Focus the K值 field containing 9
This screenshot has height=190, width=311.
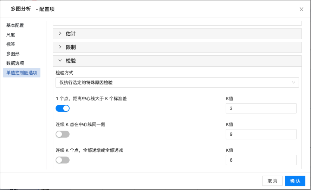(261, 134)
